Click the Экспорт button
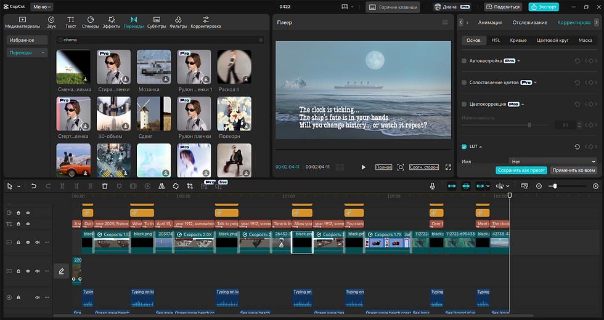Viewport: 604px width, 320px height. click(x=544, y=7)
